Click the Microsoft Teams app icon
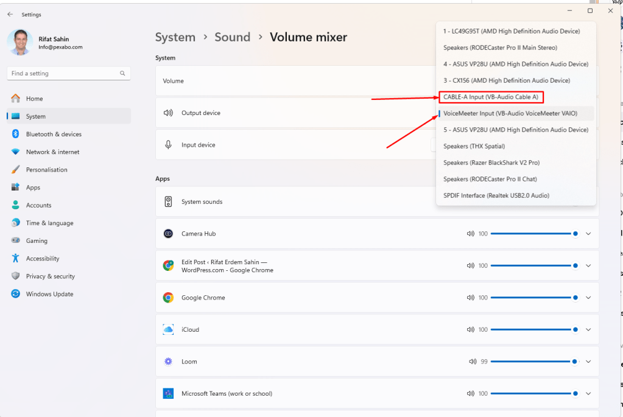Screen dimensions: 623x417 coord(168,394)
